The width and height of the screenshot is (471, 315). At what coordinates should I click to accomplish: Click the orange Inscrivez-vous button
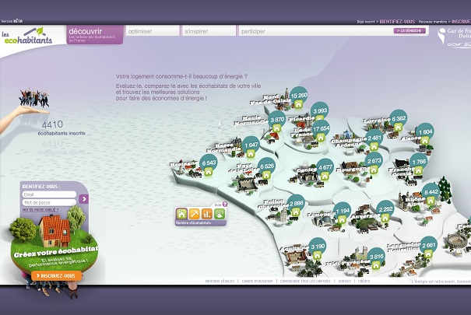click(58, 275)
